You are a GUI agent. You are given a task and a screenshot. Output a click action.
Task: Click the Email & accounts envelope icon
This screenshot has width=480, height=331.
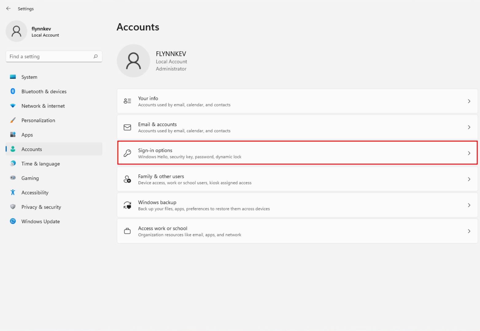[127, 127]
